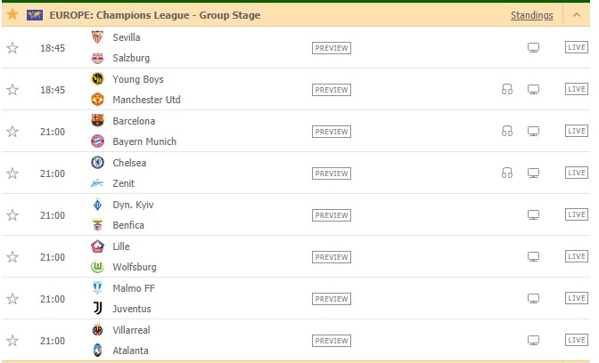Click the LIVE badge for Young Boys match
Screen dimensions: 599x363
(577, 89)
